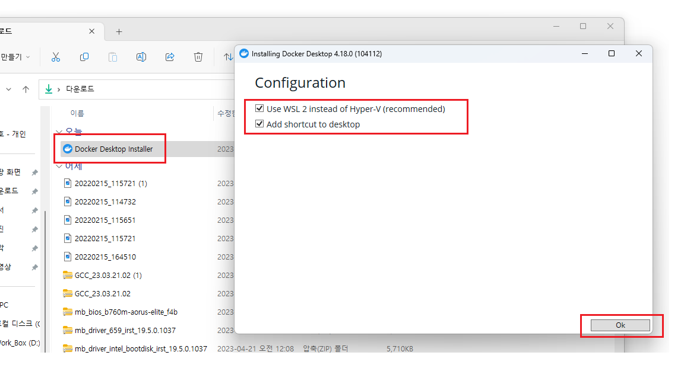Open the 만들기 new item dropdown
Screen dimensions: 684x384
15,57
